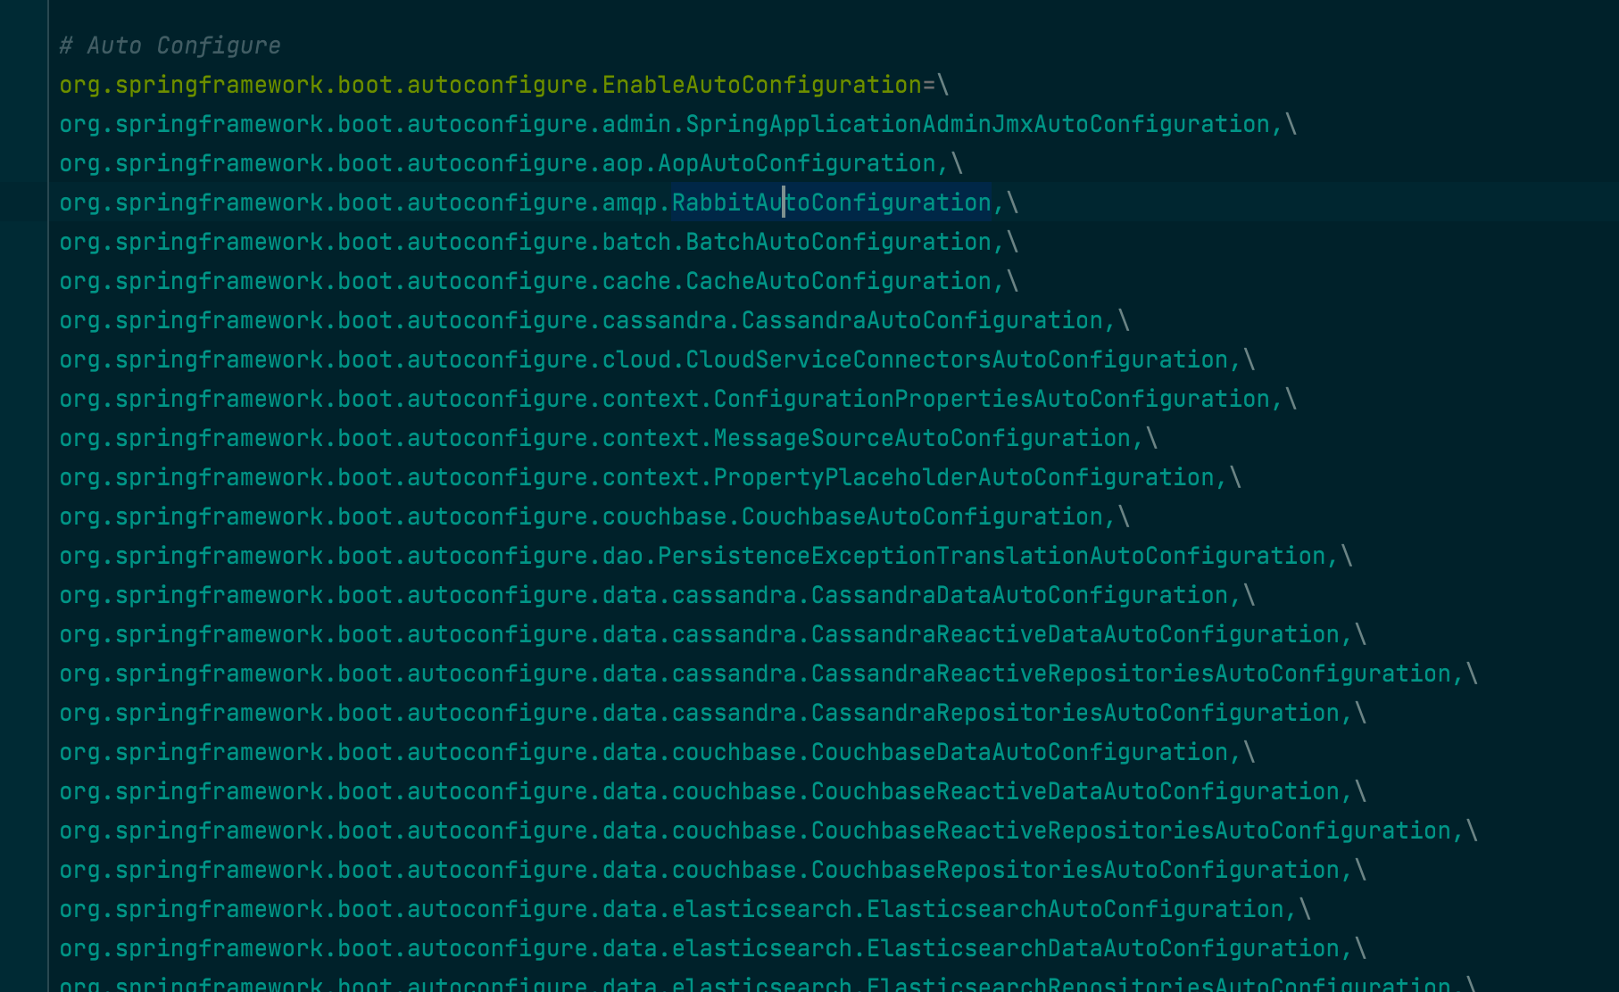Click the ConfigurationPropertiesAutoConfiguration entry
Viewport: 1619px width, 992px height.
[x=678, y=399]
